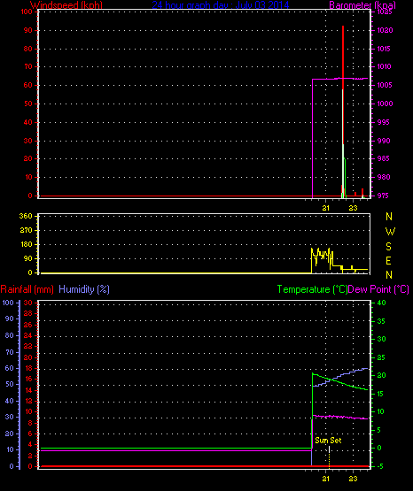The image size is (413, 491).
Task: Click the red "4" rainfall axis value
Action: click(30, 445)
